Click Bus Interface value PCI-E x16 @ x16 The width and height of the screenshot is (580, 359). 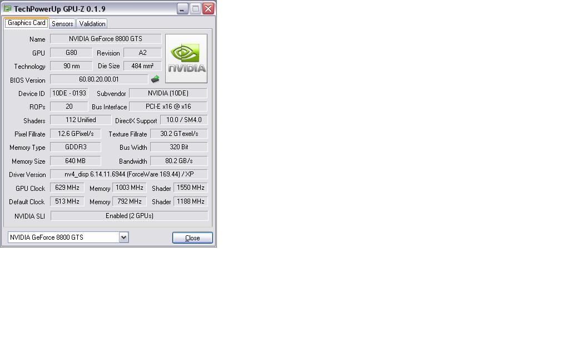(x=168, y=107)
